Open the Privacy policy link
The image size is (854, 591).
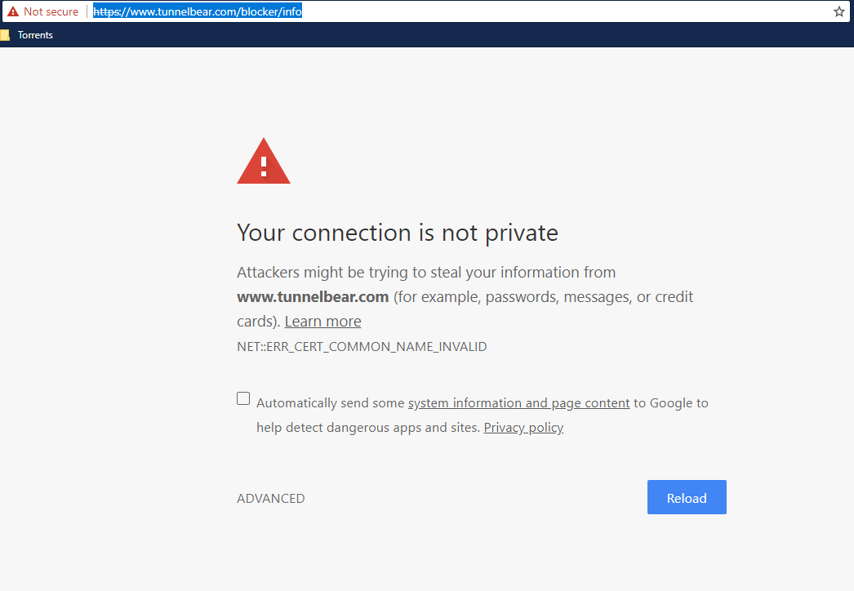523,428
